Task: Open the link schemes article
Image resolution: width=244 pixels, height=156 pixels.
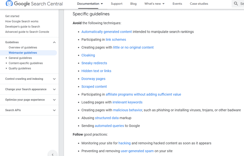Action: [116, 39]
